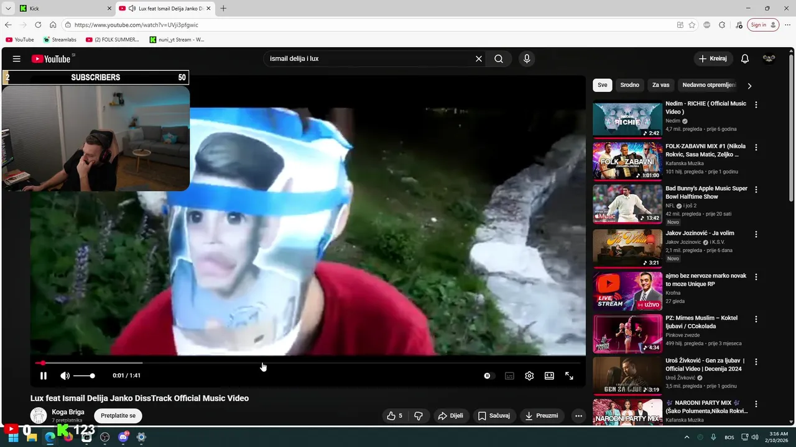Enter fullscreen mode

pos(569,376)
